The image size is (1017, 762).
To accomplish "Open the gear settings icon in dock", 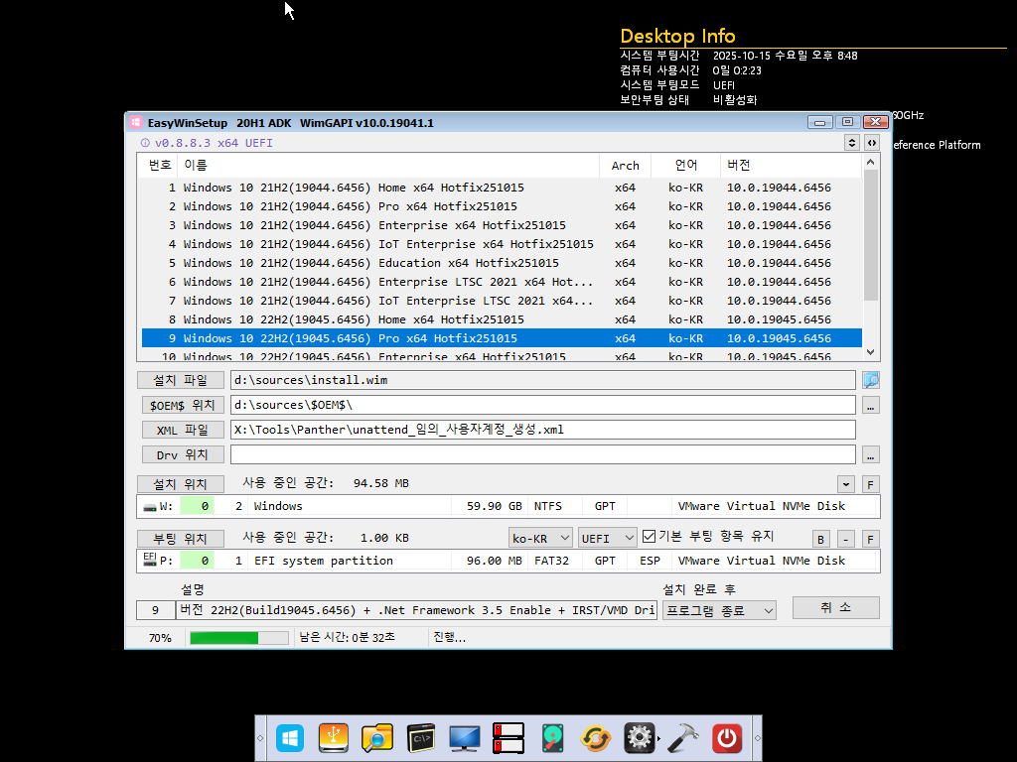I will pyautogui.click(x=639, y=738).
